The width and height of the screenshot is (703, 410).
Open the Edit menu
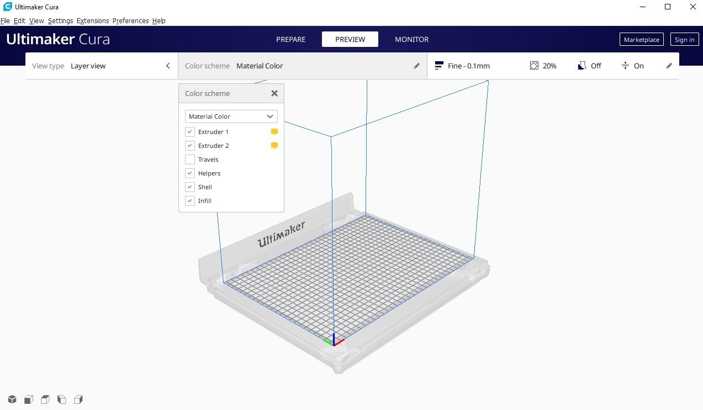(19, 20)
